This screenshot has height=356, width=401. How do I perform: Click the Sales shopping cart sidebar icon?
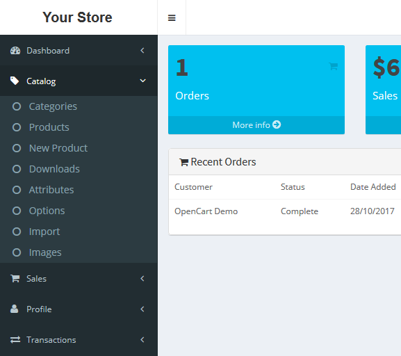(x=15, y=278)
